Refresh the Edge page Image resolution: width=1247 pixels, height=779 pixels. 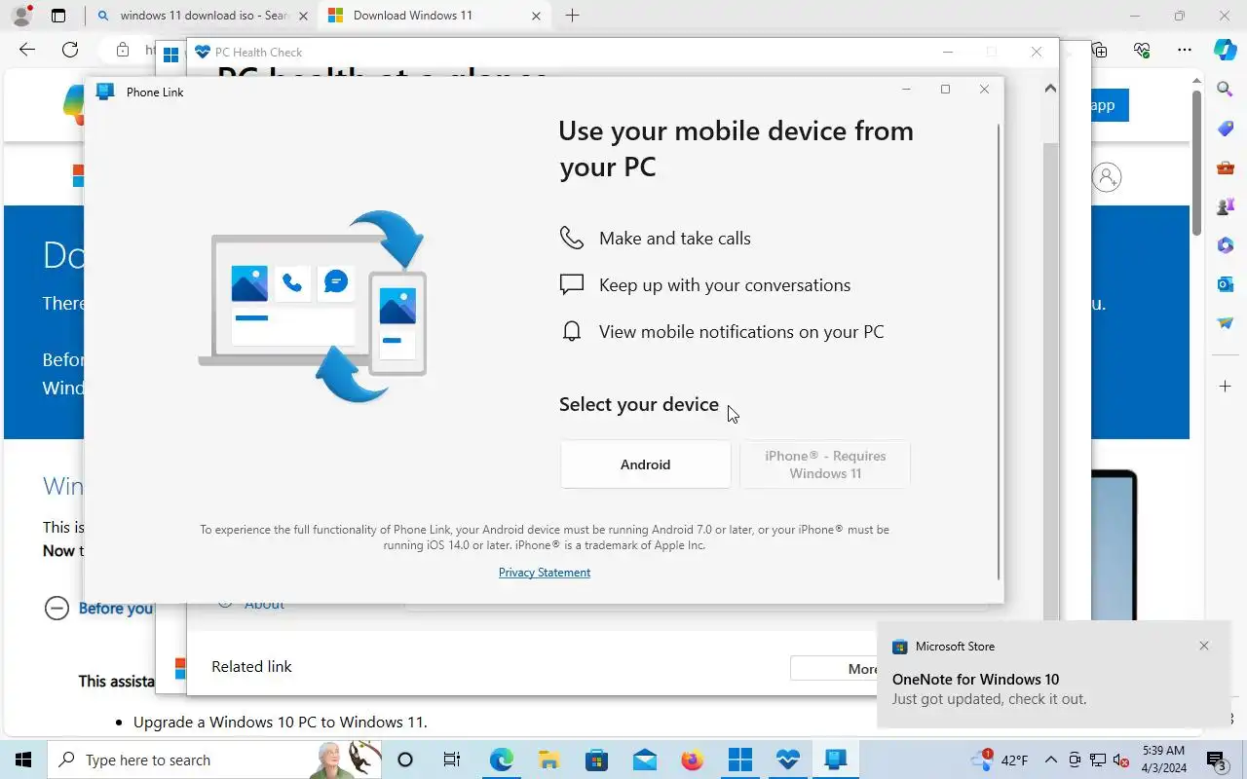coord(70,50)
